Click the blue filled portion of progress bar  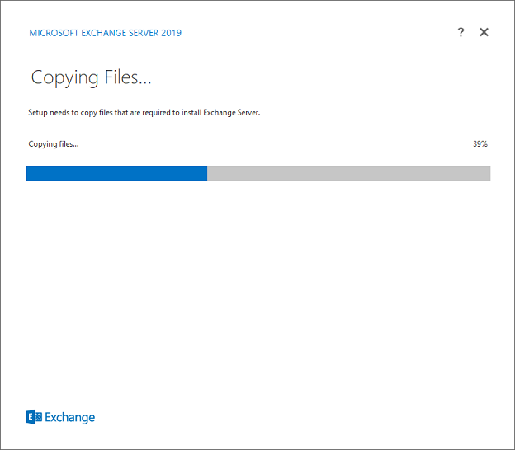coord(116,173)
